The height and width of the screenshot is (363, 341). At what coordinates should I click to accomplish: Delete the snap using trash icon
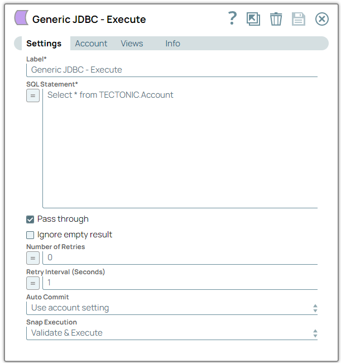coord(276,19)
